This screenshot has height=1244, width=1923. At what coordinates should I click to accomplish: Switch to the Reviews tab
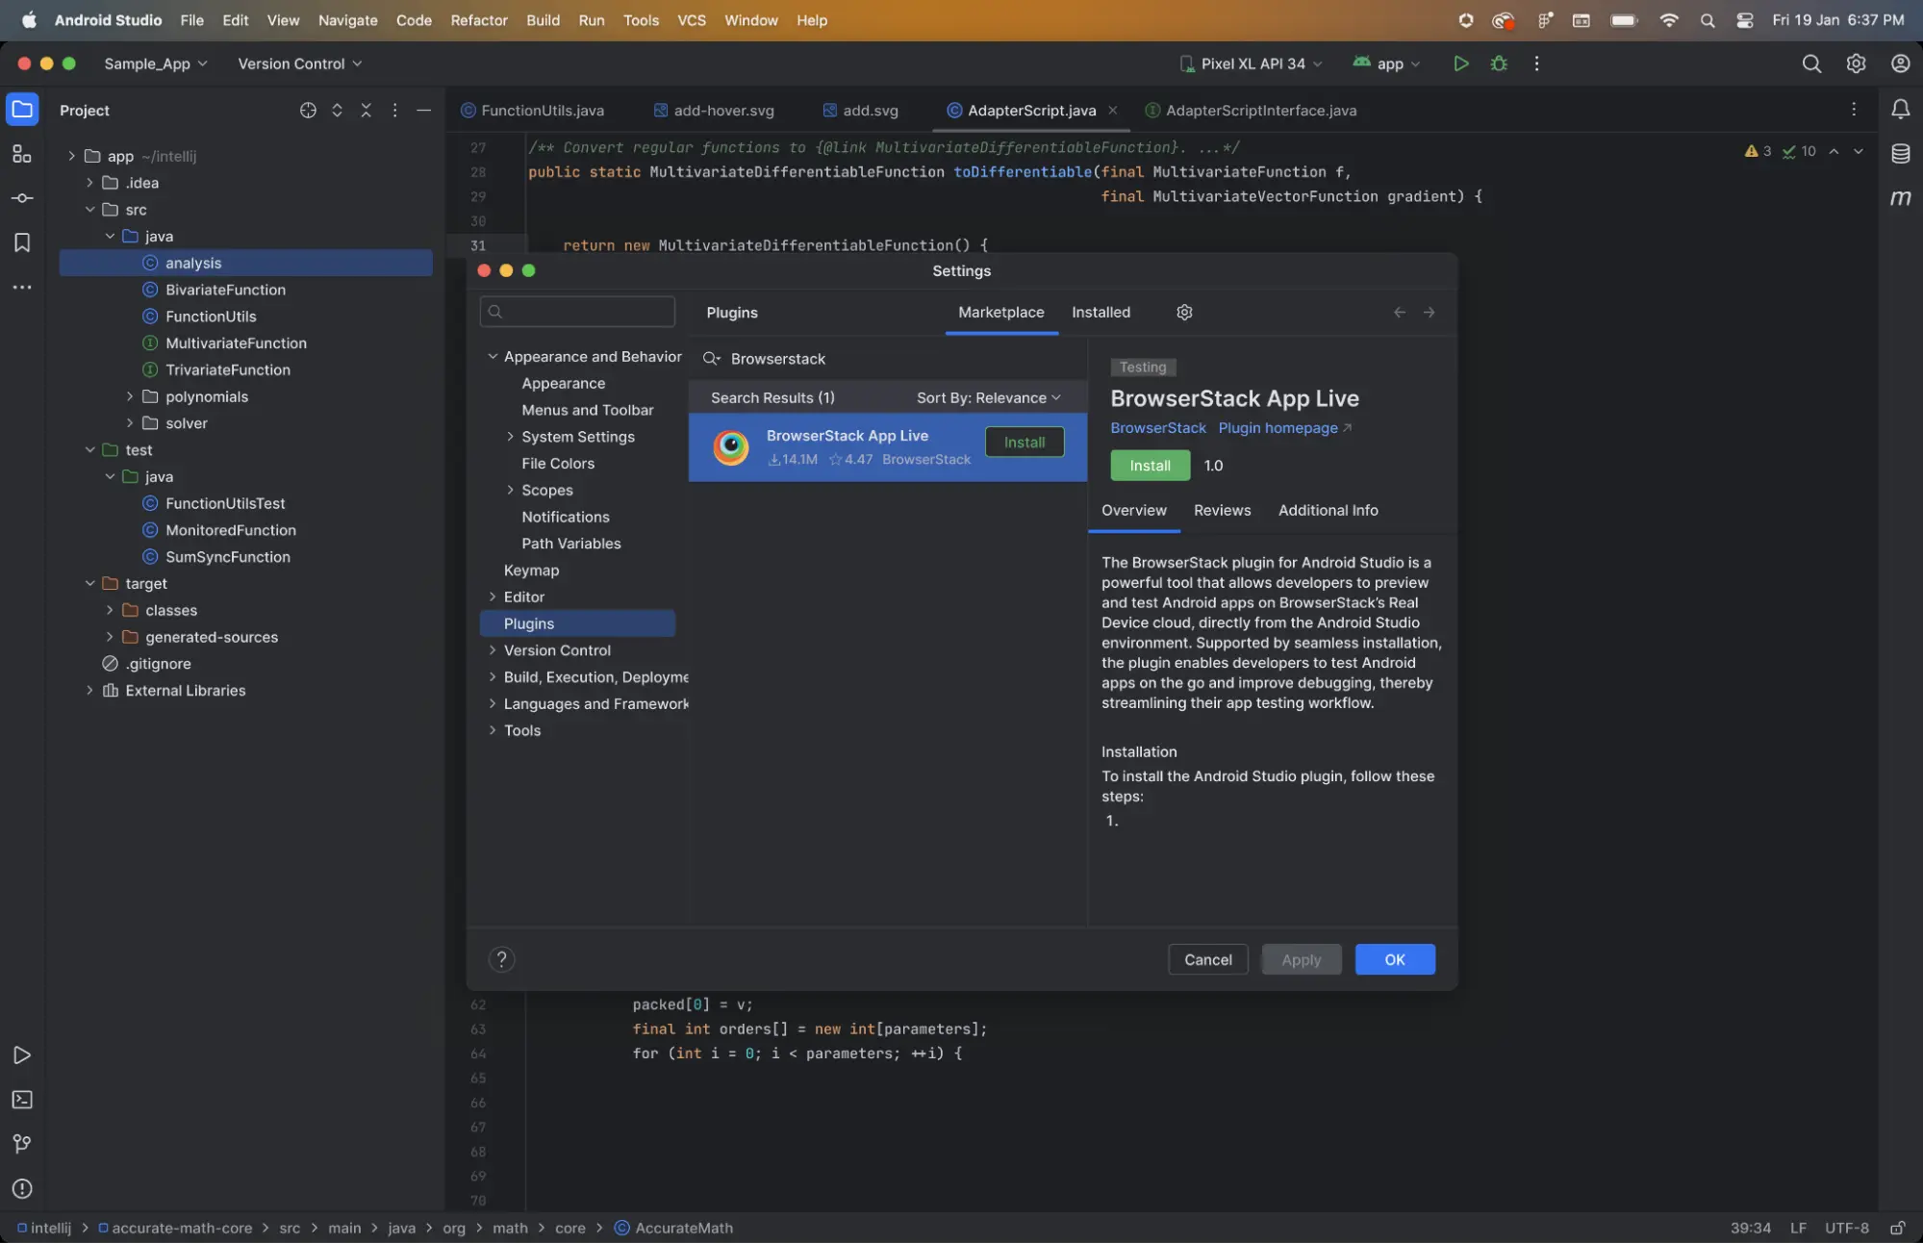[1222, 511]
